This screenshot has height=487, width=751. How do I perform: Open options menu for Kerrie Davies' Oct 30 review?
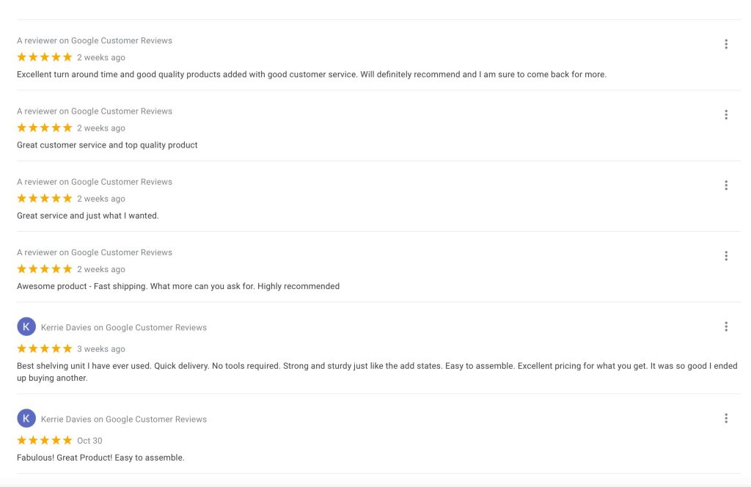tap(726, 418)
